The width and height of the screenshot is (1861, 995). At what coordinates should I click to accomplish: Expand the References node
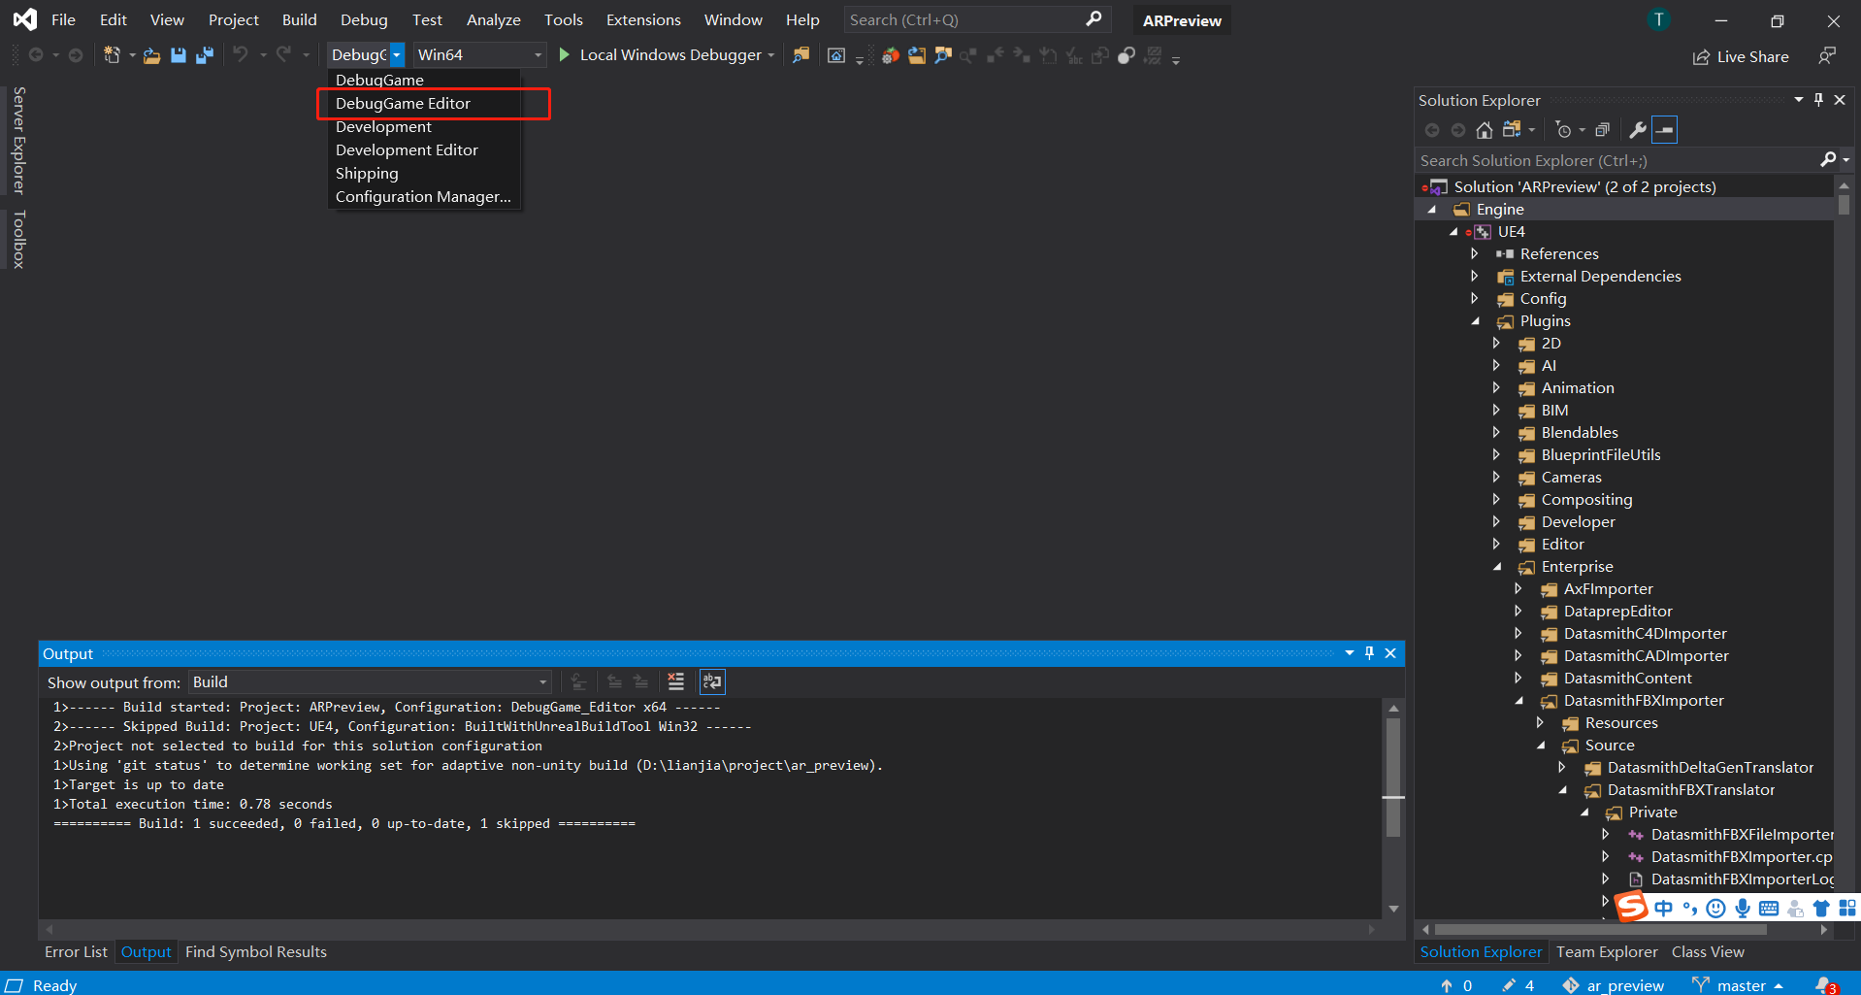pyautogui.click(x=1475, y=253)
